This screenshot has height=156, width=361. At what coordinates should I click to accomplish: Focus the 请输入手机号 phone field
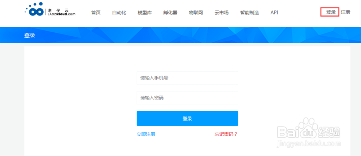pos(187,78)
